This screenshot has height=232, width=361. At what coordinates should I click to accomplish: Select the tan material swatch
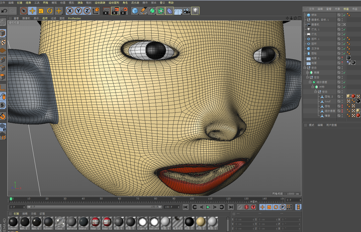pyautogui.click(x=201, y=222)
